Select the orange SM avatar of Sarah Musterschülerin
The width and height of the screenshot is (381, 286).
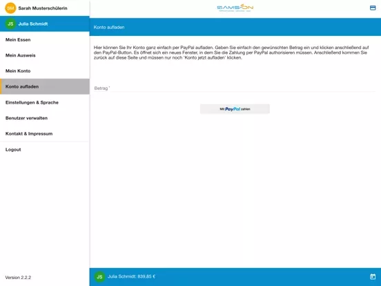click(10, 8)
